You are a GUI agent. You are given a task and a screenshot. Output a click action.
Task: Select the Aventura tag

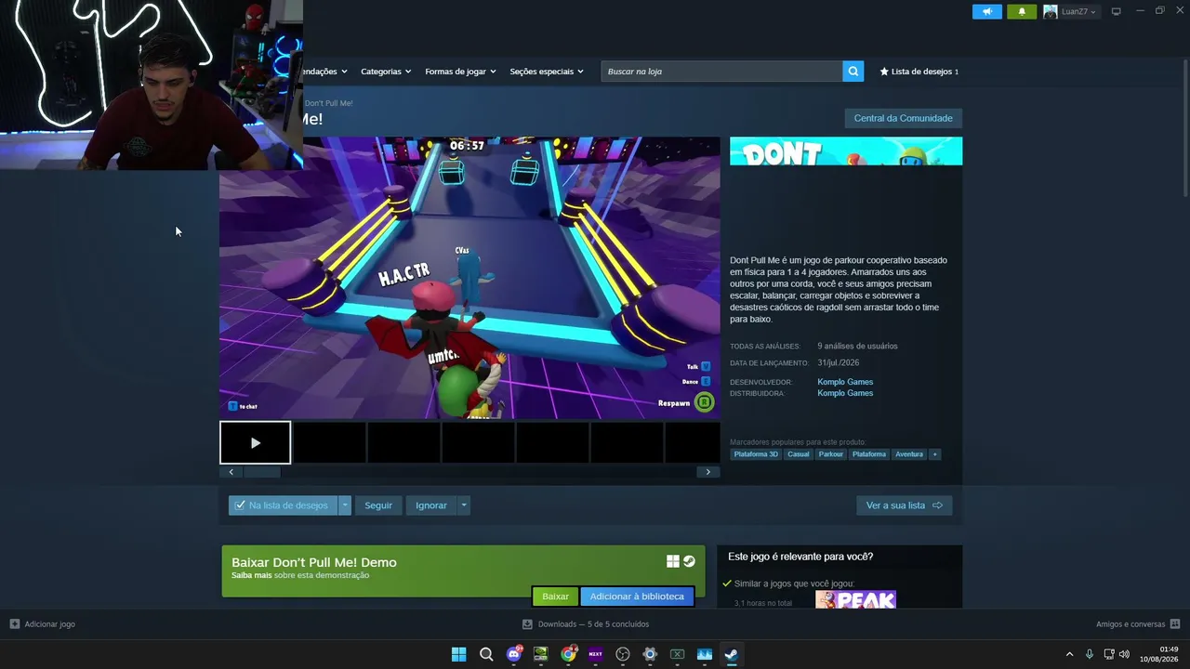(909, 454)
